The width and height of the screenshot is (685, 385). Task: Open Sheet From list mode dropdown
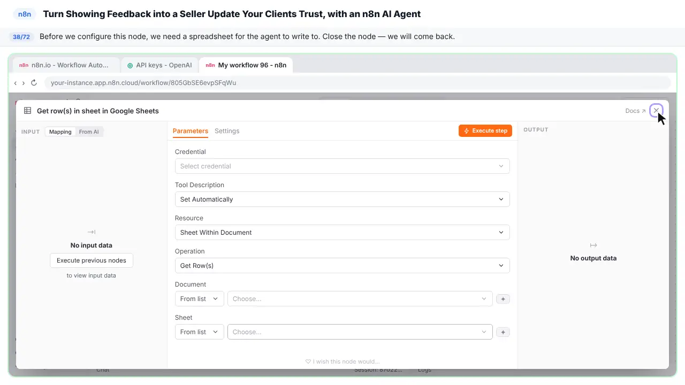[x=199, y=332]
